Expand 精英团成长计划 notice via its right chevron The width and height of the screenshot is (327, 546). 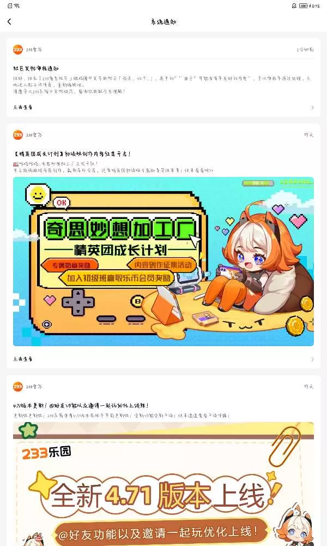(312, 359)
